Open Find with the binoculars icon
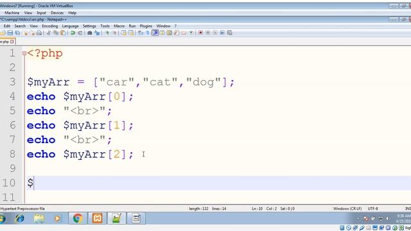Image resolution: width=411 pixels, height=231 pixels. [90, 33]
